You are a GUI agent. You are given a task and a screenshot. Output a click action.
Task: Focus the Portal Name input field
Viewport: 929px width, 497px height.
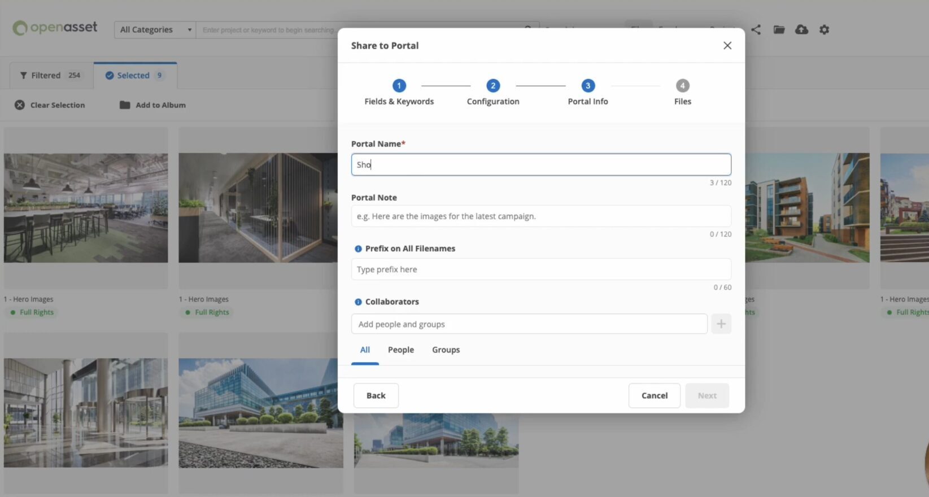pos(541,164)
